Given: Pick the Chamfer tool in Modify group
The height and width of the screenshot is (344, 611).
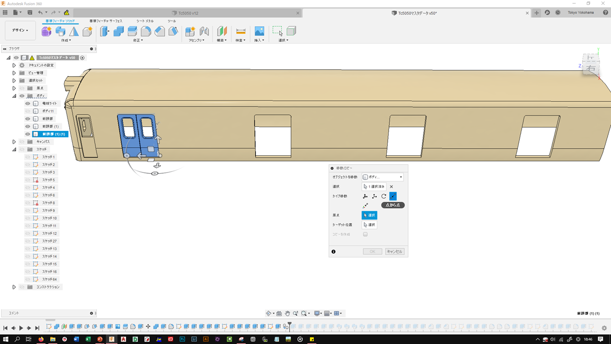Looking at the screenshot, I should (x=160, y=32).
